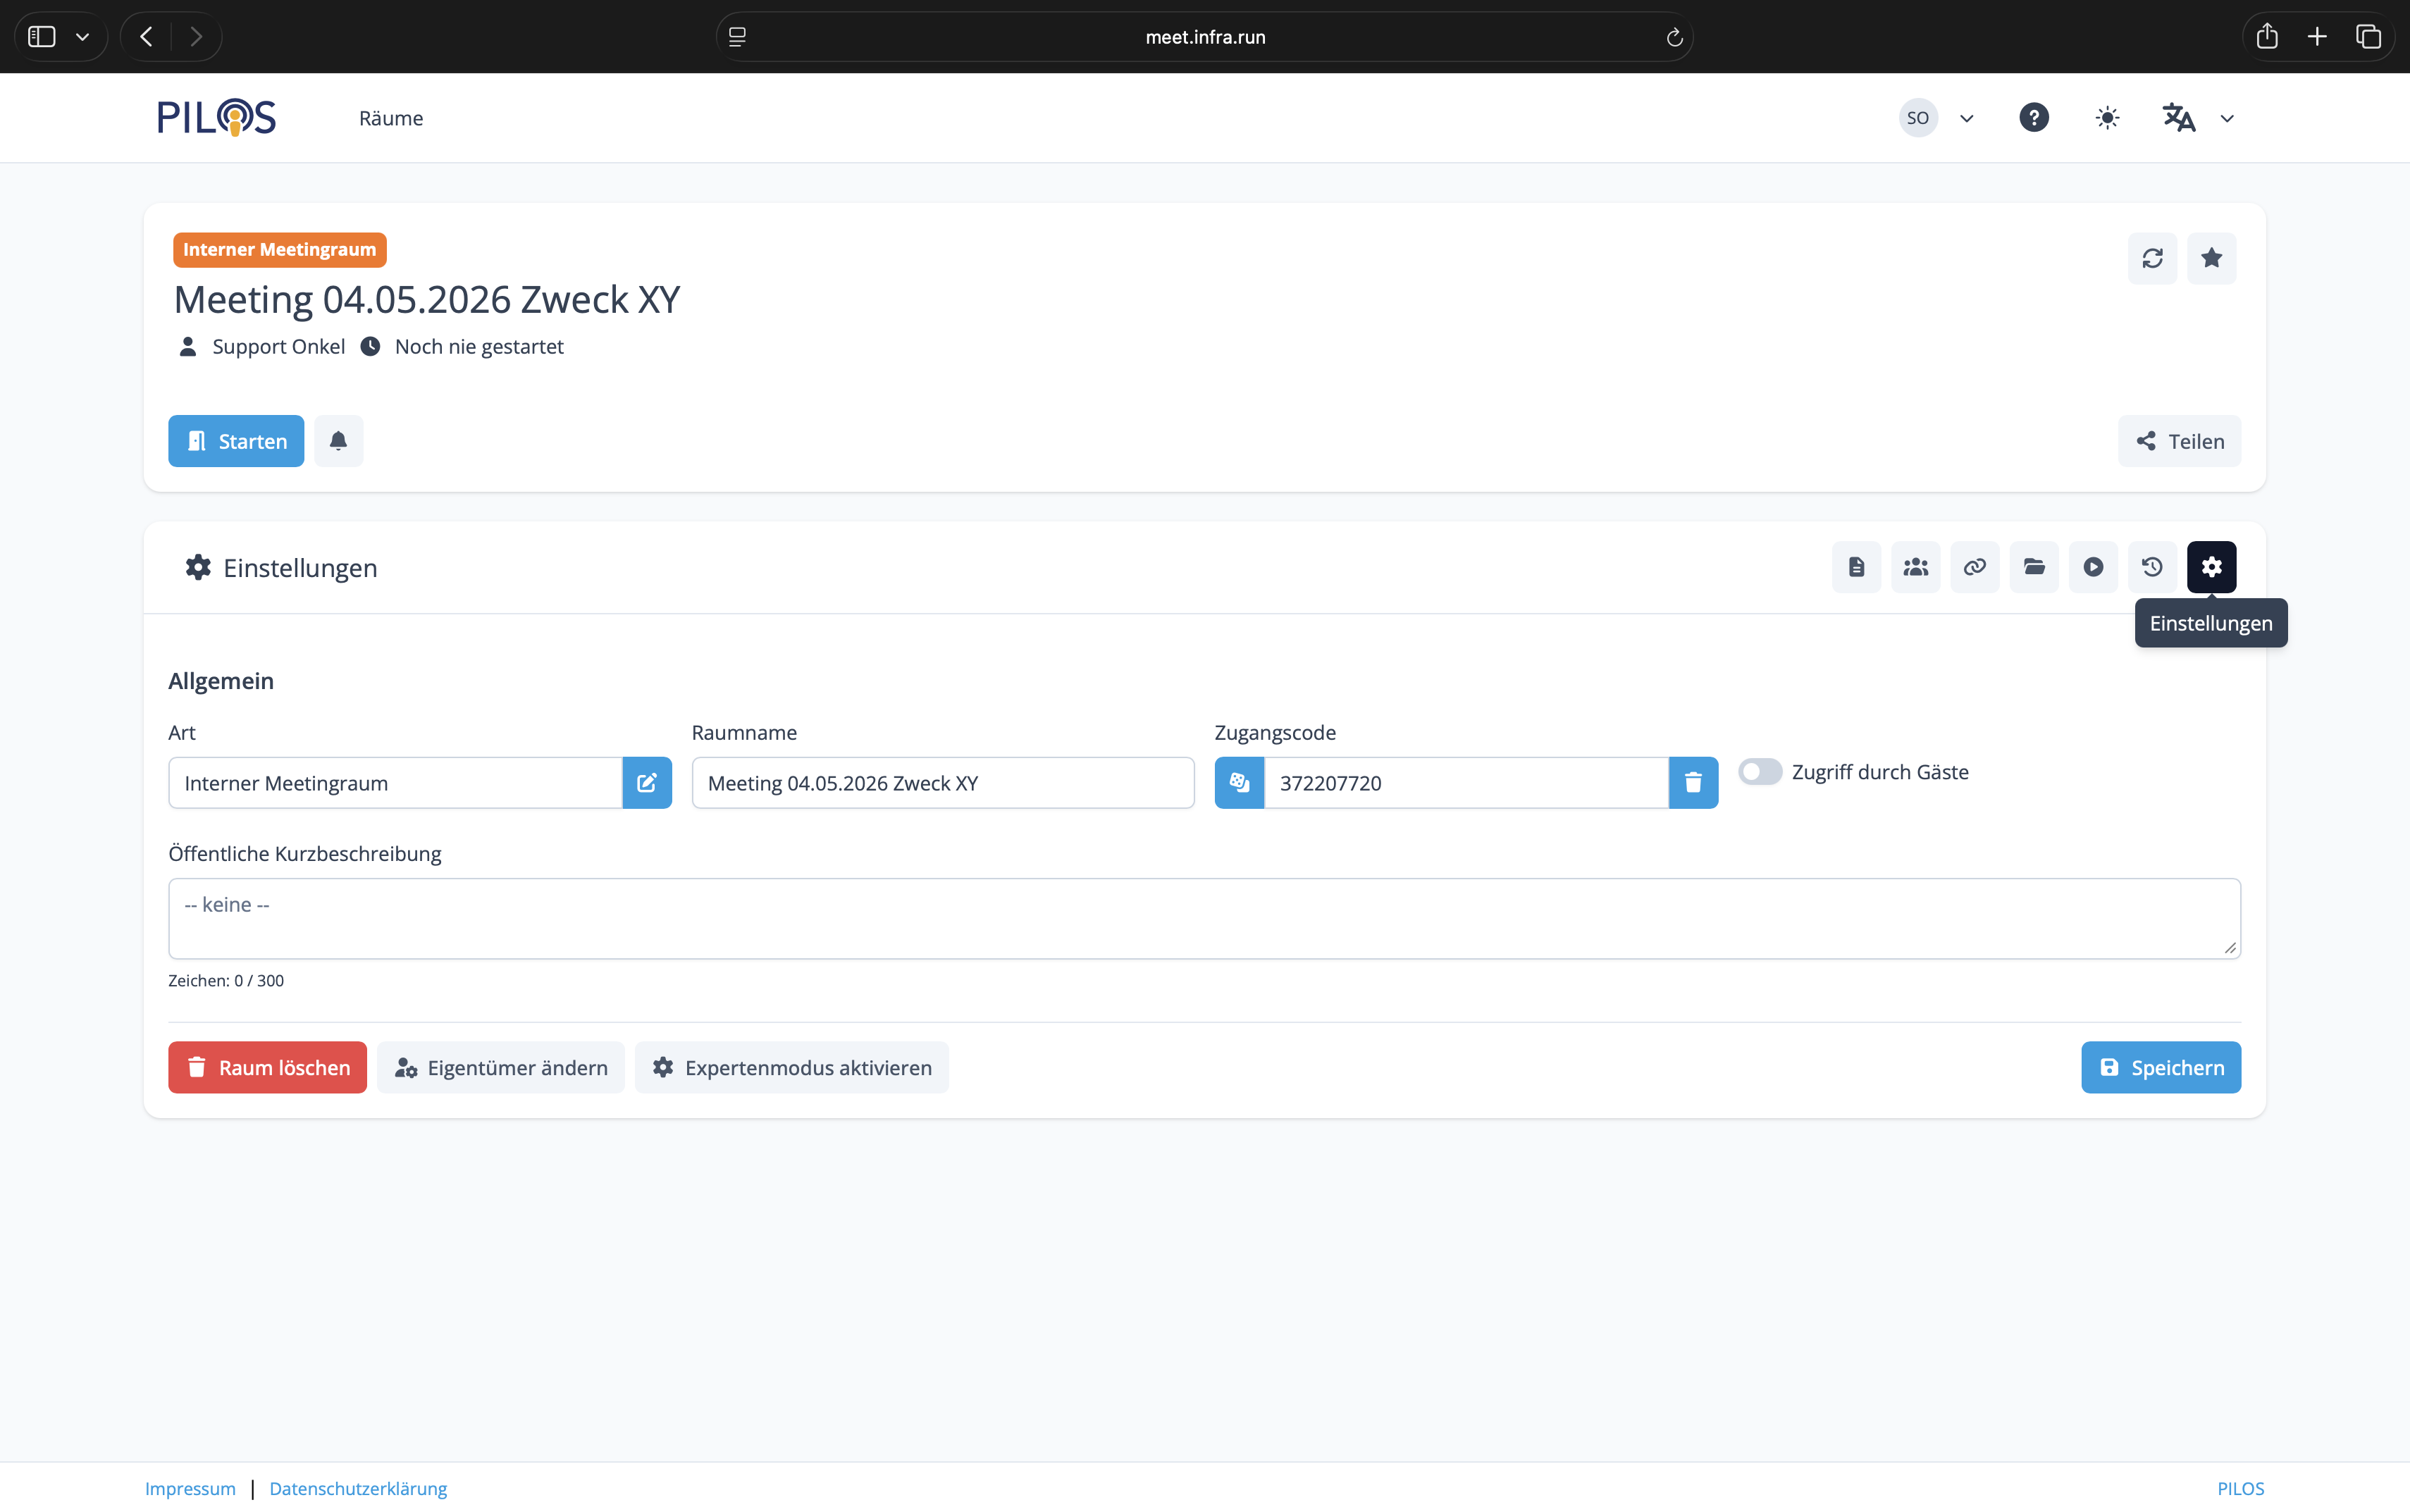Mark room as favorite with star
The image size is (2410, 1512).
[x=2211, y=258]
